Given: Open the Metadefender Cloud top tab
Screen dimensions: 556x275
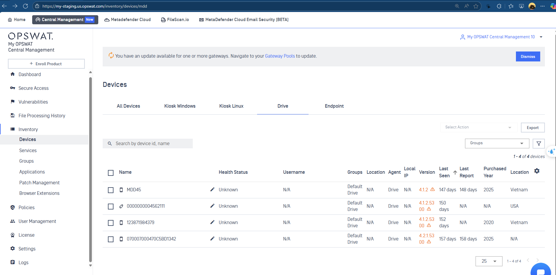Looking at the screenshot, I should (x=128, y=20).
